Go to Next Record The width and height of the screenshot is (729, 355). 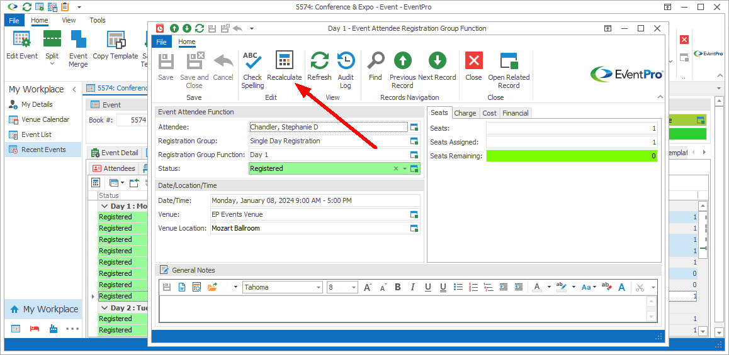pos(437,66)
